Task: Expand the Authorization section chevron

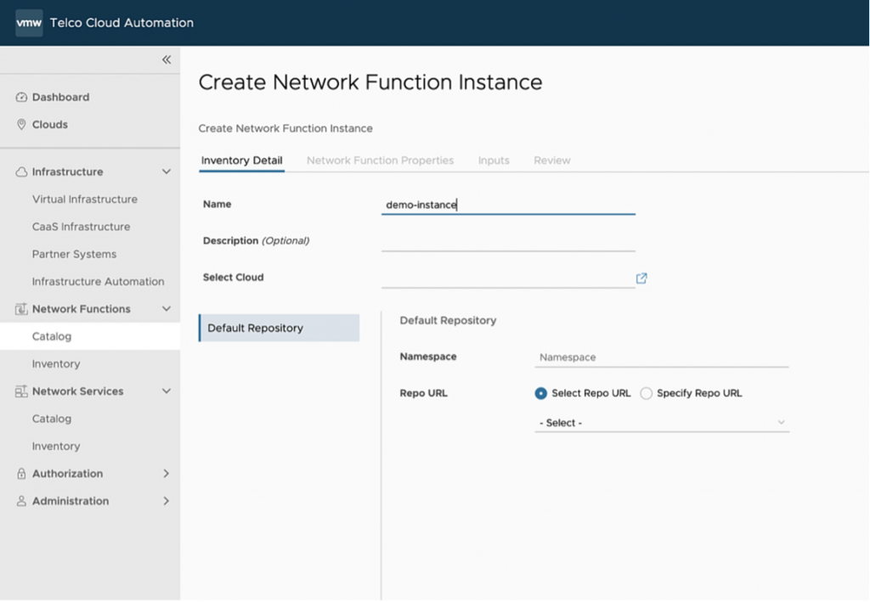Action: coord(166,474)
